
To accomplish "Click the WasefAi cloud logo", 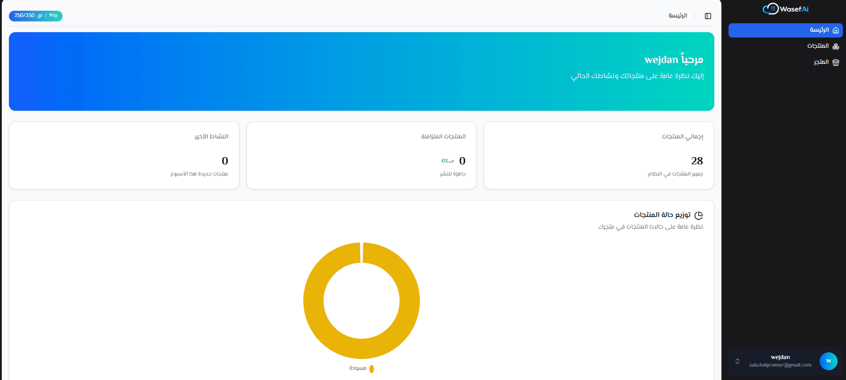I will 785,9.
